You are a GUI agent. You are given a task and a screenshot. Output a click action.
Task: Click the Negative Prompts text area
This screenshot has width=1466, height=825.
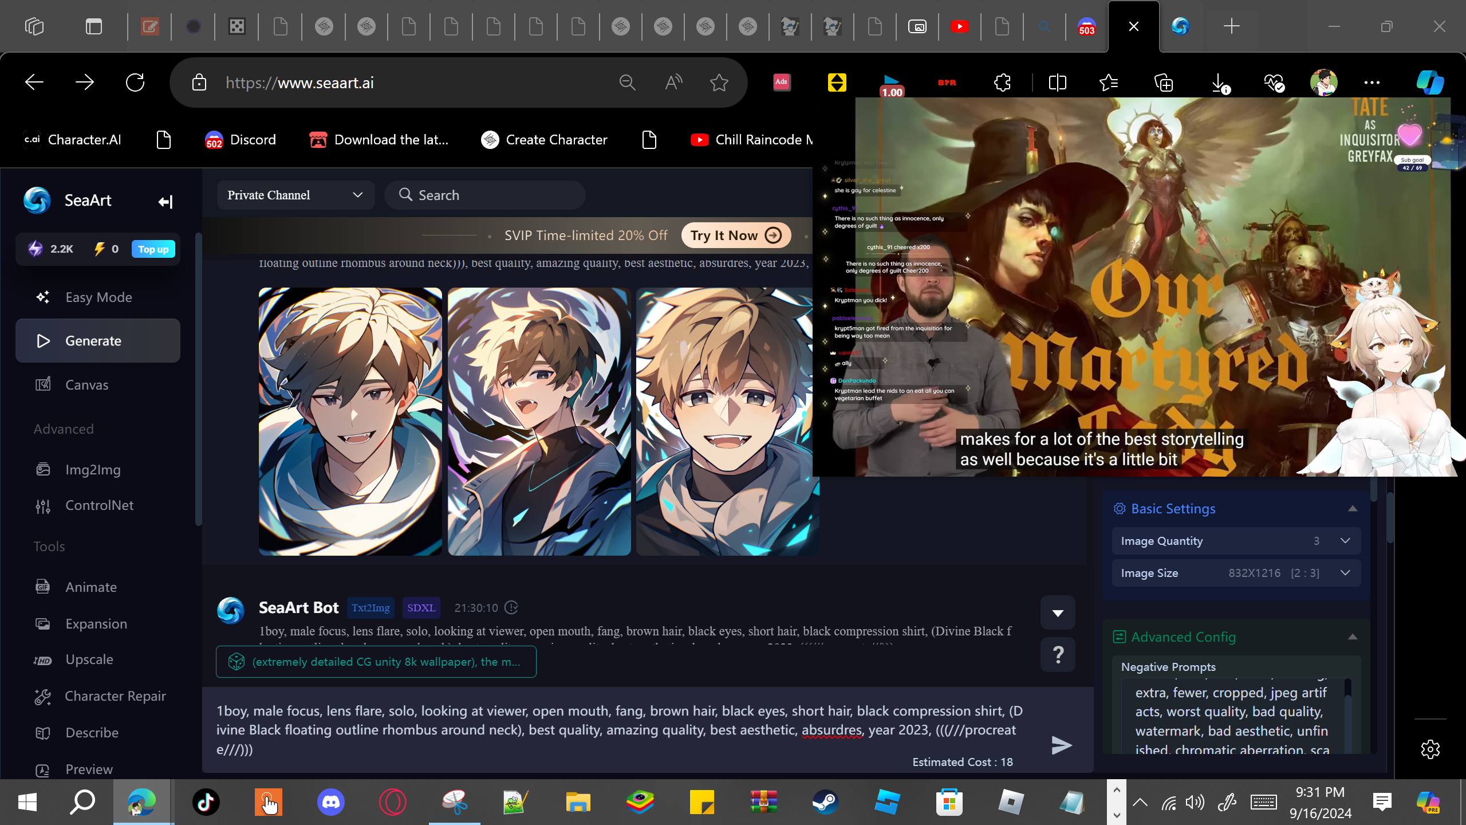click(x=1231, y=716)
